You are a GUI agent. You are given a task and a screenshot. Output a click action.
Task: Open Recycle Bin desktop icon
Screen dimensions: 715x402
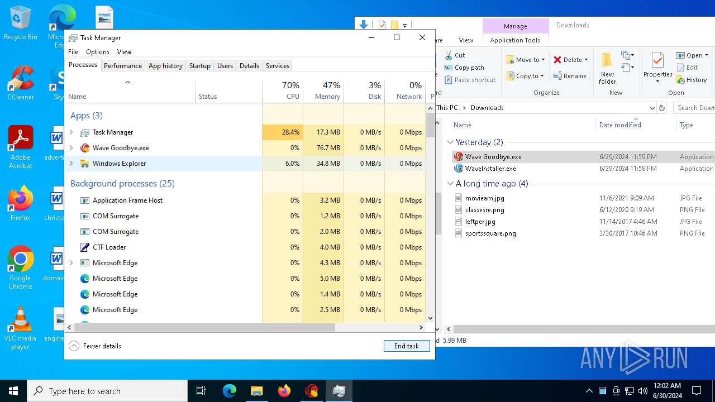pyautogui.click(x=20, y=23)
